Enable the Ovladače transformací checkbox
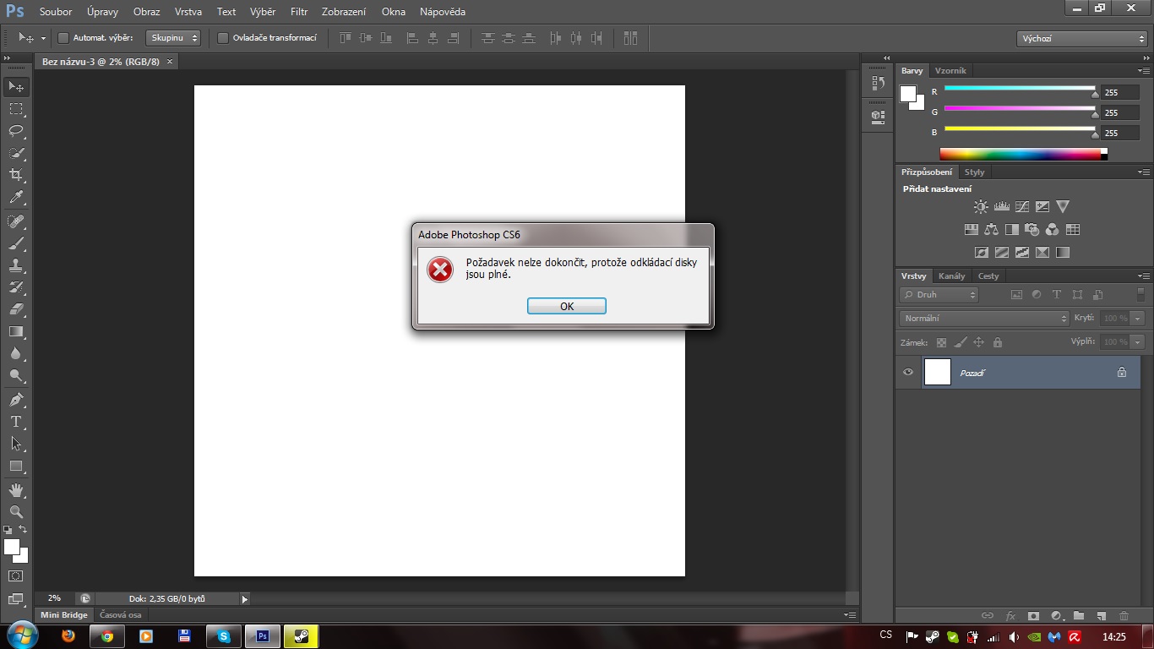Screen dimensions: 1154x649 point(223,38)
